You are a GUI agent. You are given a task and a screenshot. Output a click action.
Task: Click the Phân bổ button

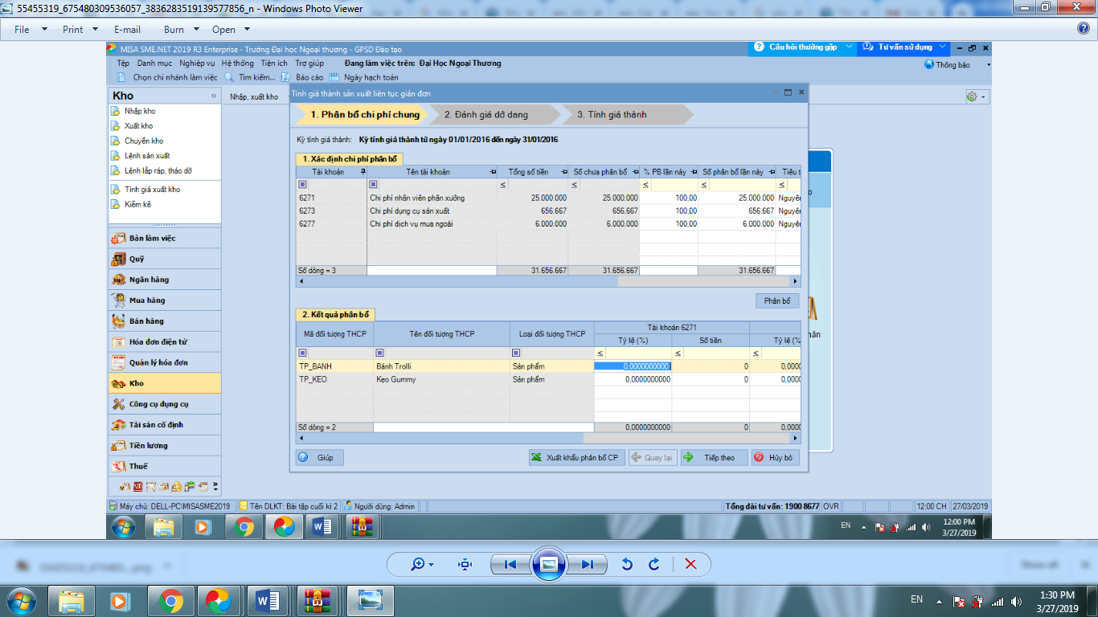pyautogui.click(x=776, y=300)
